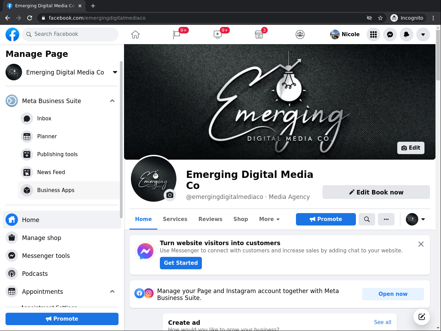The height and width of the screenshot is (331, 441).
Task: Open Messenger tools in the sidebar
Action: (62, 256)
